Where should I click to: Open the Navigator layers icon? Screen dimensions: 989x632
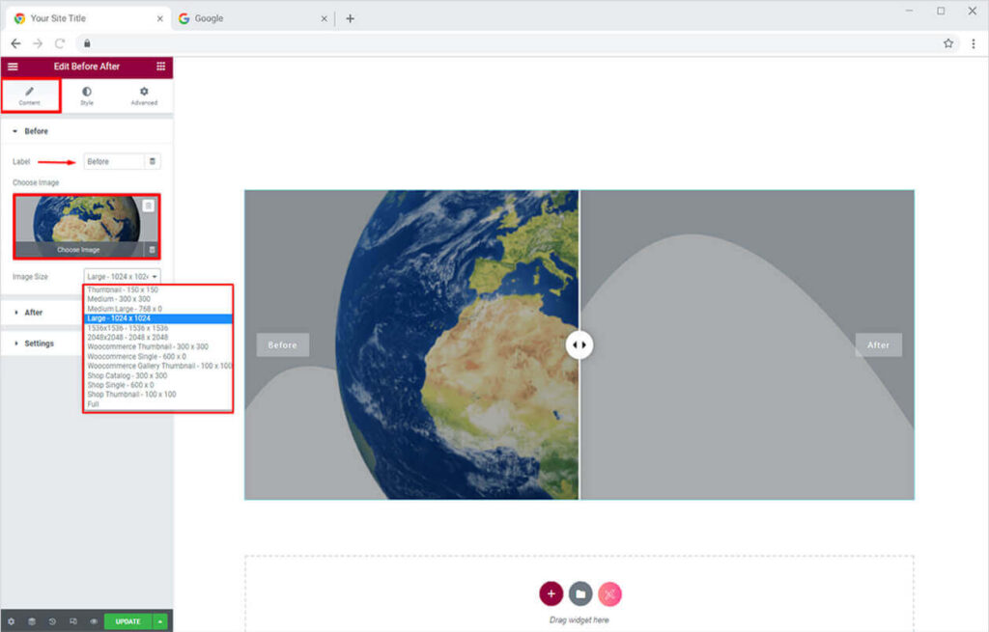coord(32,621)
